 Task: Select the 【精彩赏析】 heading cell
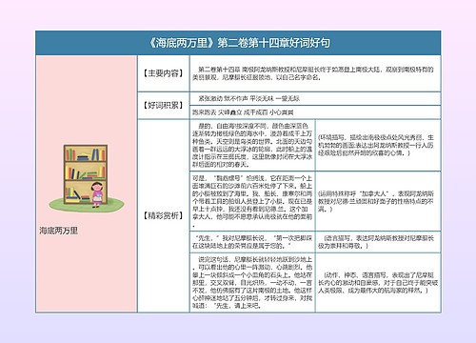coord(164,216)
